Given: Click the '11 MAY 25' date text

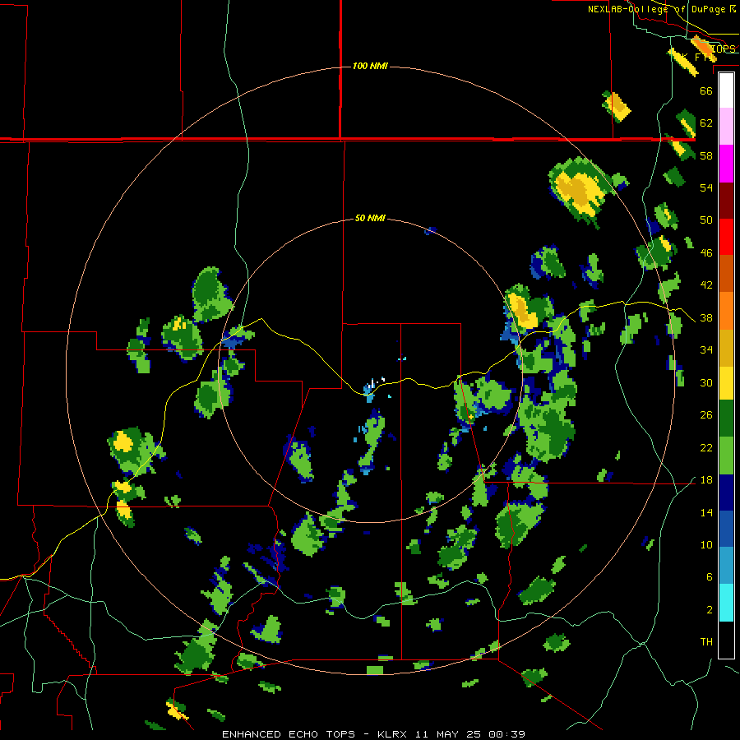Looking at the screenshot, I should (448, 734).
